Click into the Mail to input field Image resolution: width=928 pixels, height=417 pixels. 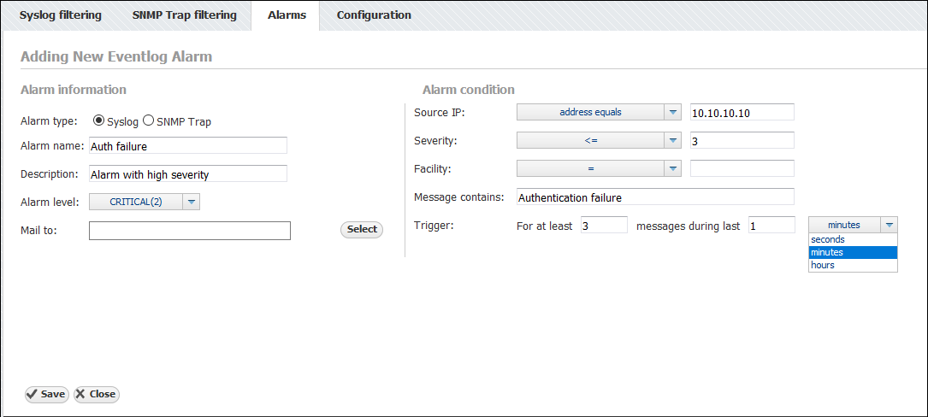tap(190, 231)
